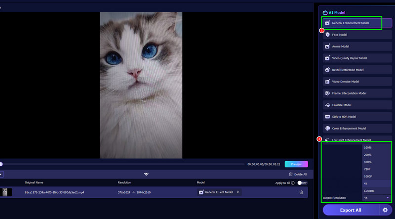The height and width of the screenshot is (219, 395).
Task: Click the Video Quality Repair Model icon
Action: click(327, 58)
